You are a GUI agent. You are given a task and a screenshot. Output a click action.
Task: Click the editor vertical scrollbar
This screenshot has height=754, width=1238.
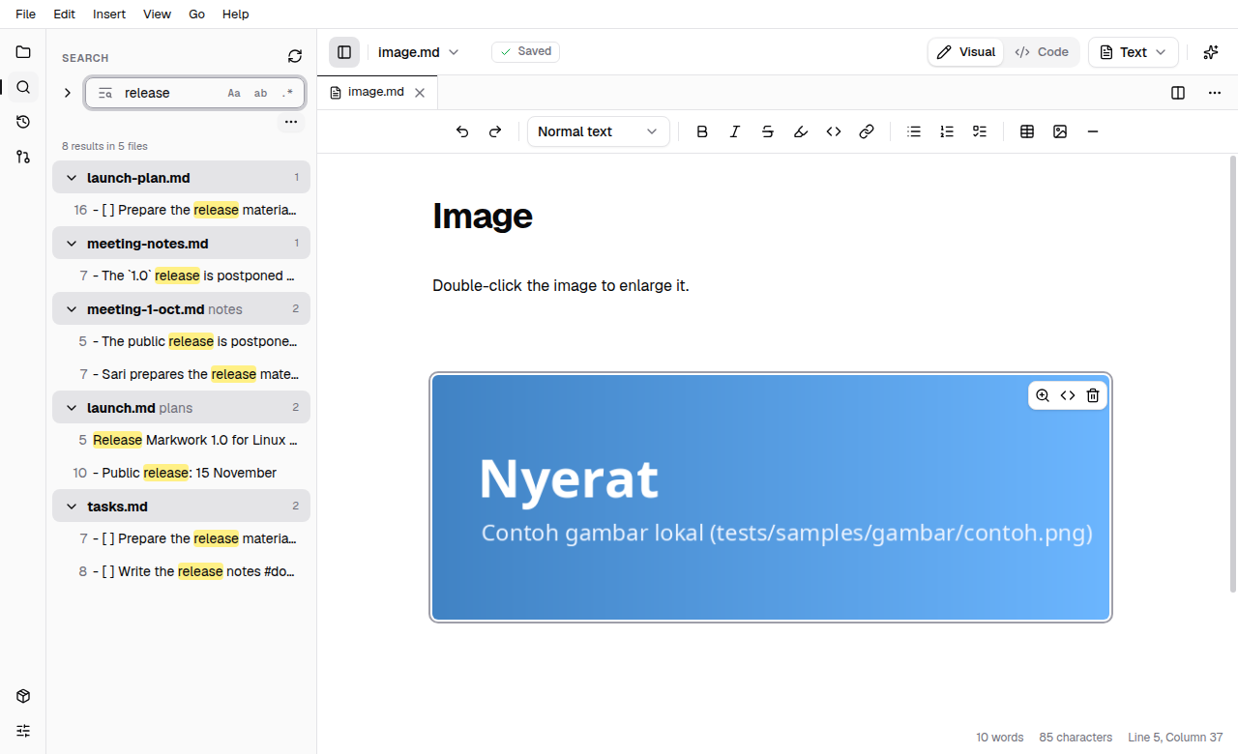pos(1232,373)
